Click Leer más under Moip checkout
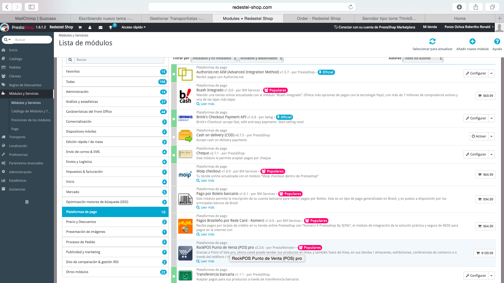The height and width of the screenshot is (283, 504). [206, 181]
